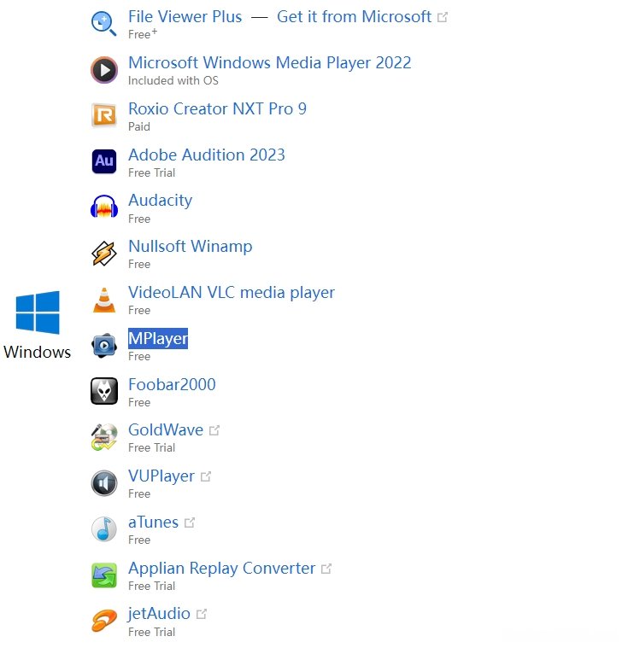Click the Adobe Audition Au icon
Image resolution: width=628 pixels, height=648 pixels.
(x=104, y=161)
